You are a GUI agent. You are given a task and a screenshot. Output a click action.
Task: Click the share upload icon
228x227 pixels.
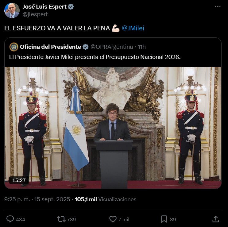pyautogui.click(x=216, y=219)
